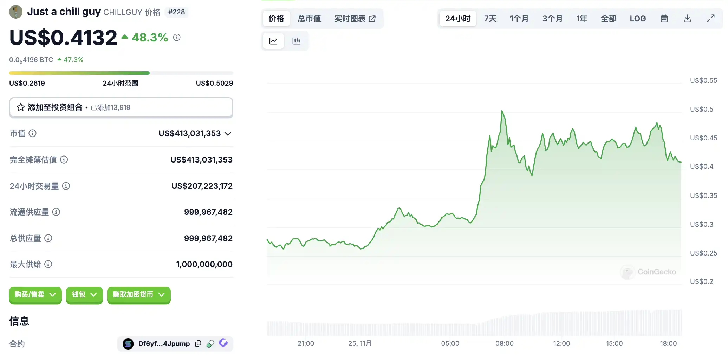Click the Just a chill guy coin logo
This screenshot has width=728, height=358.
pos(16,12)
